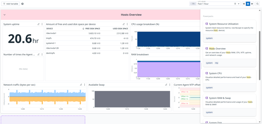Click the RAM breakdown graph
The width and height of the screenshot is (262, 124).
click(x=169, y=68)
